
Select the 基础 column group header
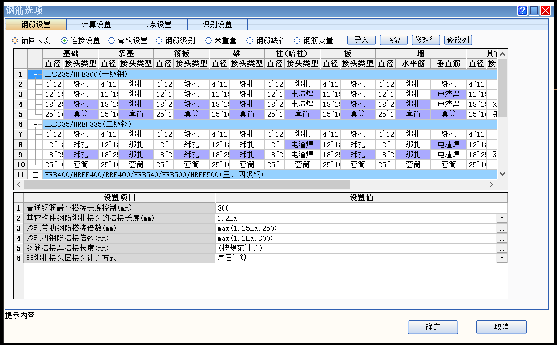click(x=71, y=53)
